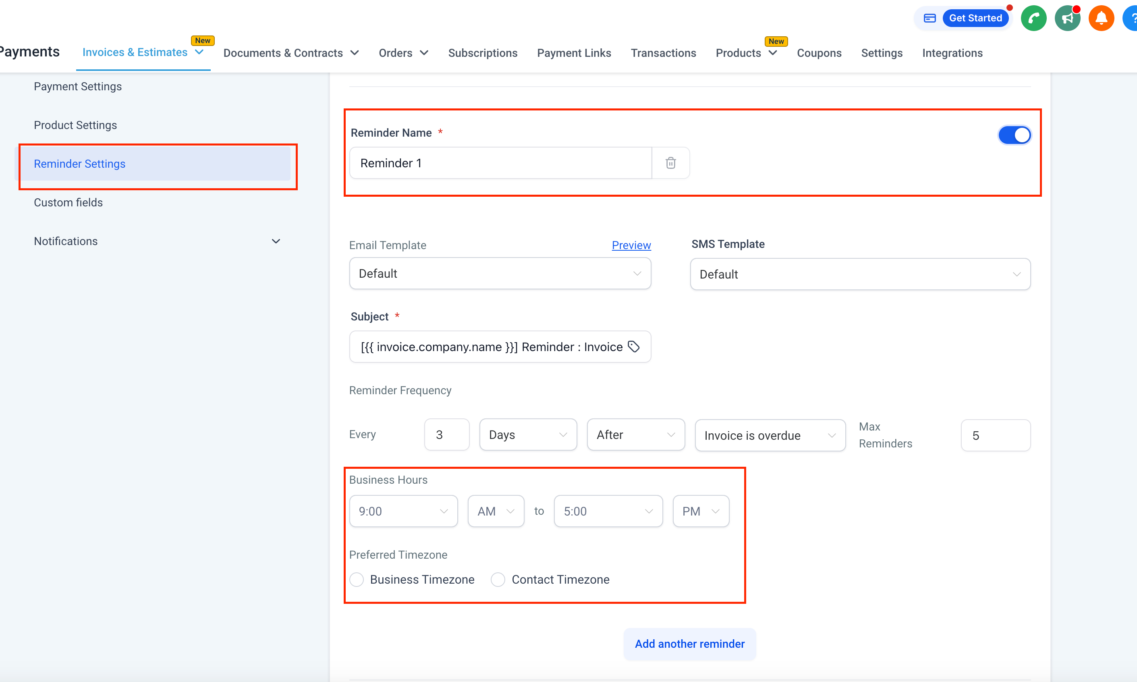Click the credit card icon beside Get Started
Screen dimensions: 1137x682
(930, 19)
